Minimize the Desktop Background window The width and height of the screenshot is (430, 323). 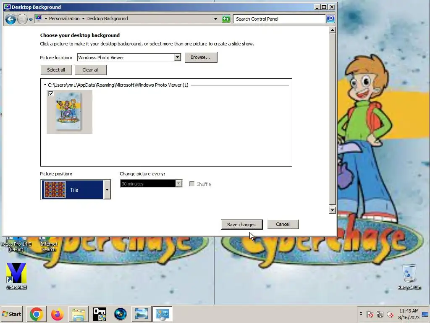tap(317, 7)
